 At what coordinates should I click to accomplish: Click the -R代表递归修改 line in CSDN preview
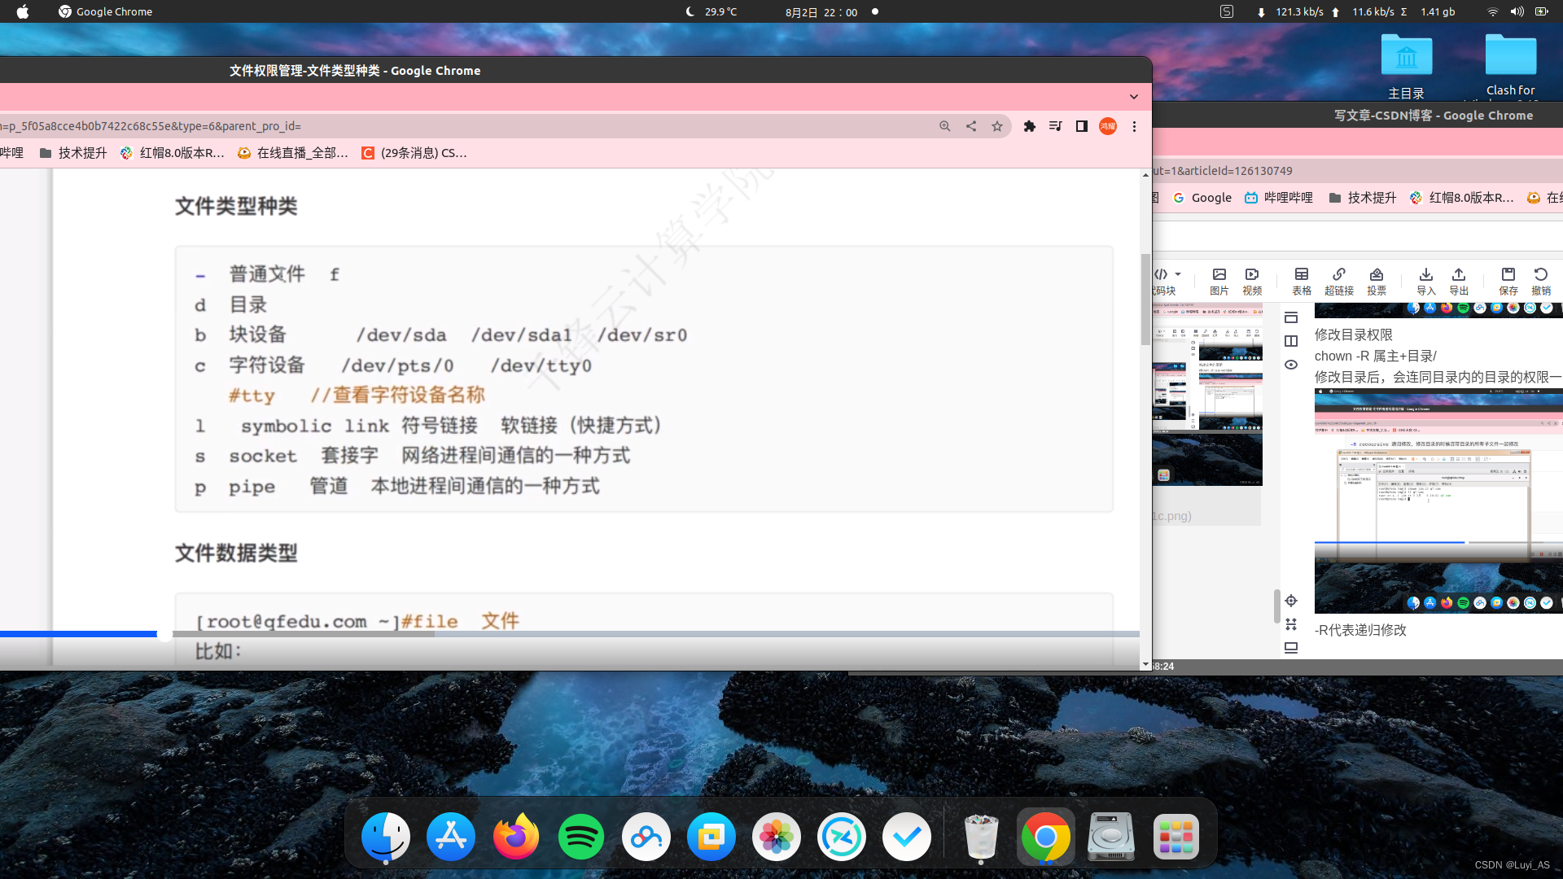tap(1360, 630)
